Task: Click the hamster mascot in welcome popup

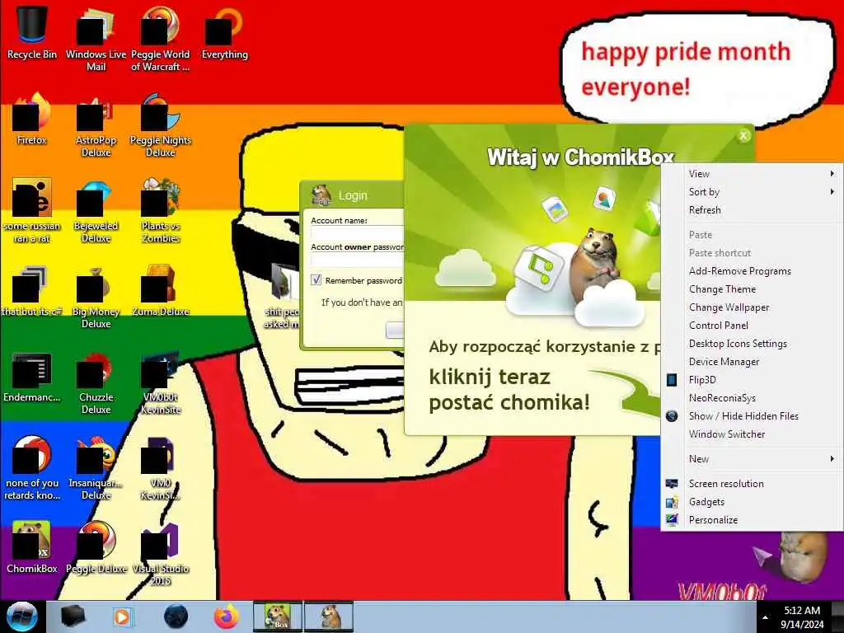Action: click(593, 265)
